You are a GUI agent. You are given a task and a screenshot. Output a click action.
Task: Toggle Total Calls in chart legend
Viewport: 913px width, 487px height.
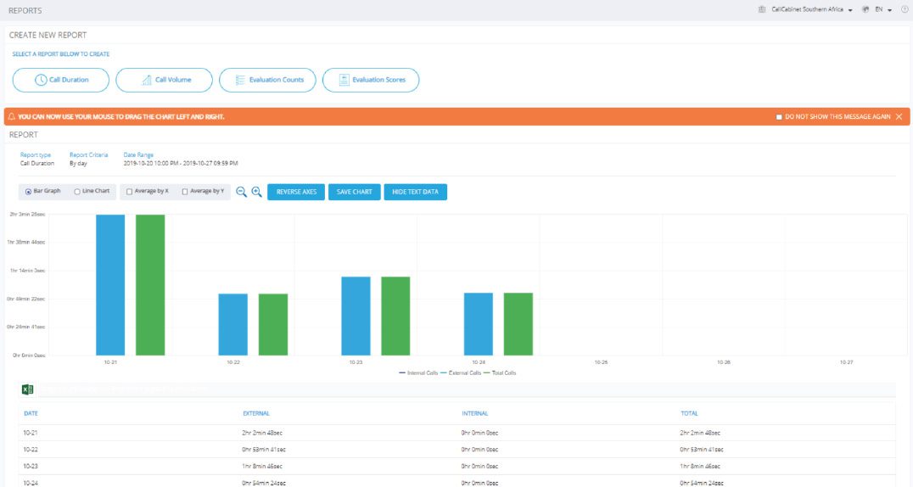pyautogui.click(x=500, y=372)
